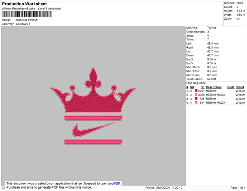Click the Height value '3.44 in'

point(241,11)
